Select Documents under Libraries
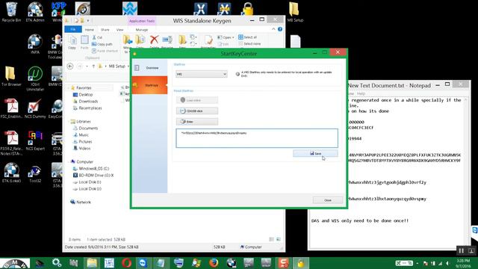This screenshot has height=269, width=478. (x=85, y=128)
